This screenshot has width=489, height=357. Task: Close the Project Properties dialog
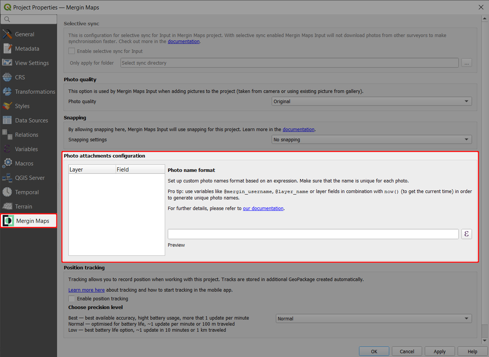click(x=481, y=7)
